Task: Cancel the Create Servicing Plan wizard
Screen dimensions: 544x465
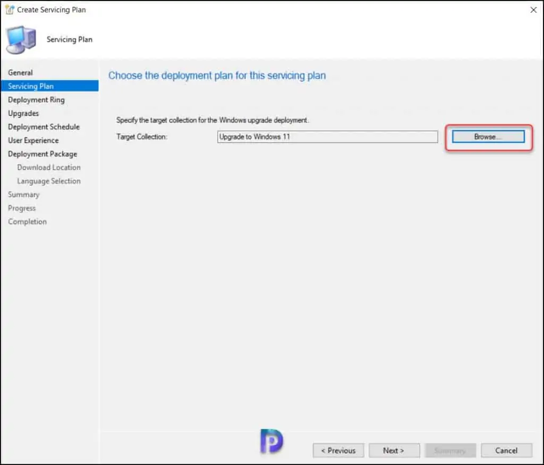Action: click(506, 451)
